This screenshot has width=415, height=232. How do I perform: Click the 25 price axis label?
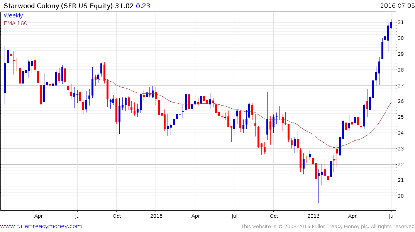pyautogui.click(x=401, y=117)
